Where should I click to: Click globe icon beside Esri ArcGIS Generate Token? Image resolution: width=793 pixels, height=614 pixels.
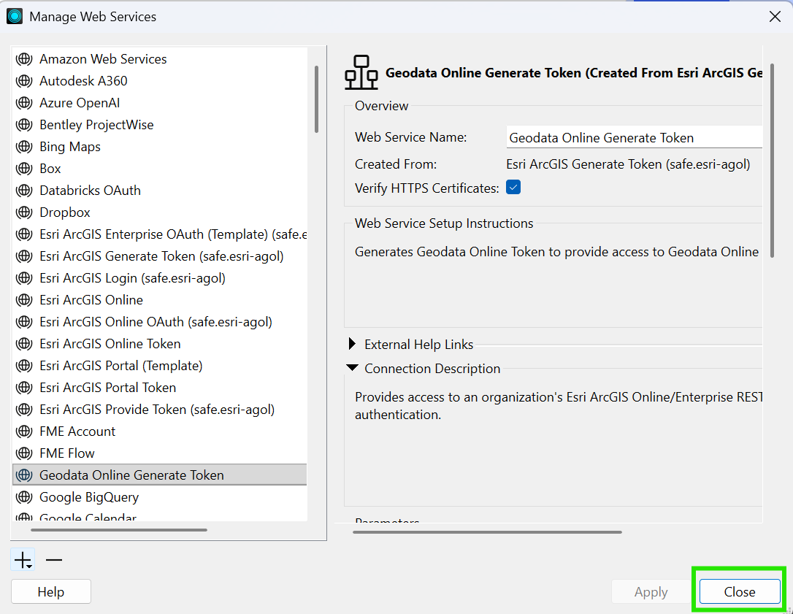pos(24,256)
